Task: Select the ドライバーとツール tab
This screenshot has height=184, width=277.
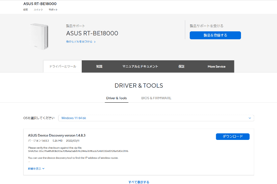Action: [63, 67]
